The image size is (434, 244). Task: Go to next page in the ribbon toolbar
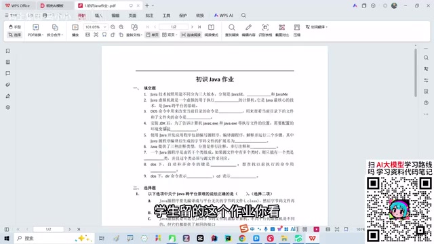tap(192, 27)
